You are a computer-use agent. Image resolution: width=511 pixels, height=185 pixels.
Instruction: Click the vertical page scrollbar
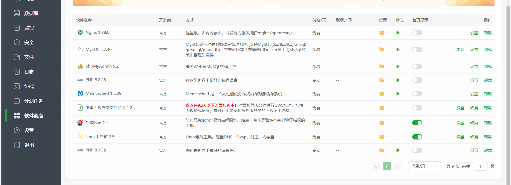point(508,93)
